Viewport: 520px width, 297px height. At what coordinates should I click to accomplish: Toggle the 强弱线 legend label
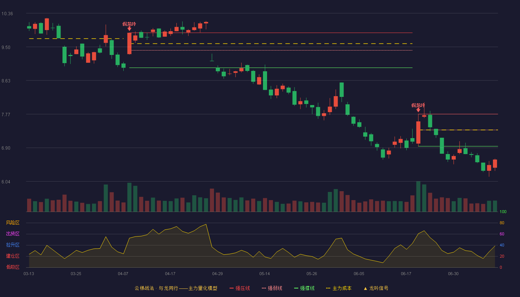tap(275, 288)
